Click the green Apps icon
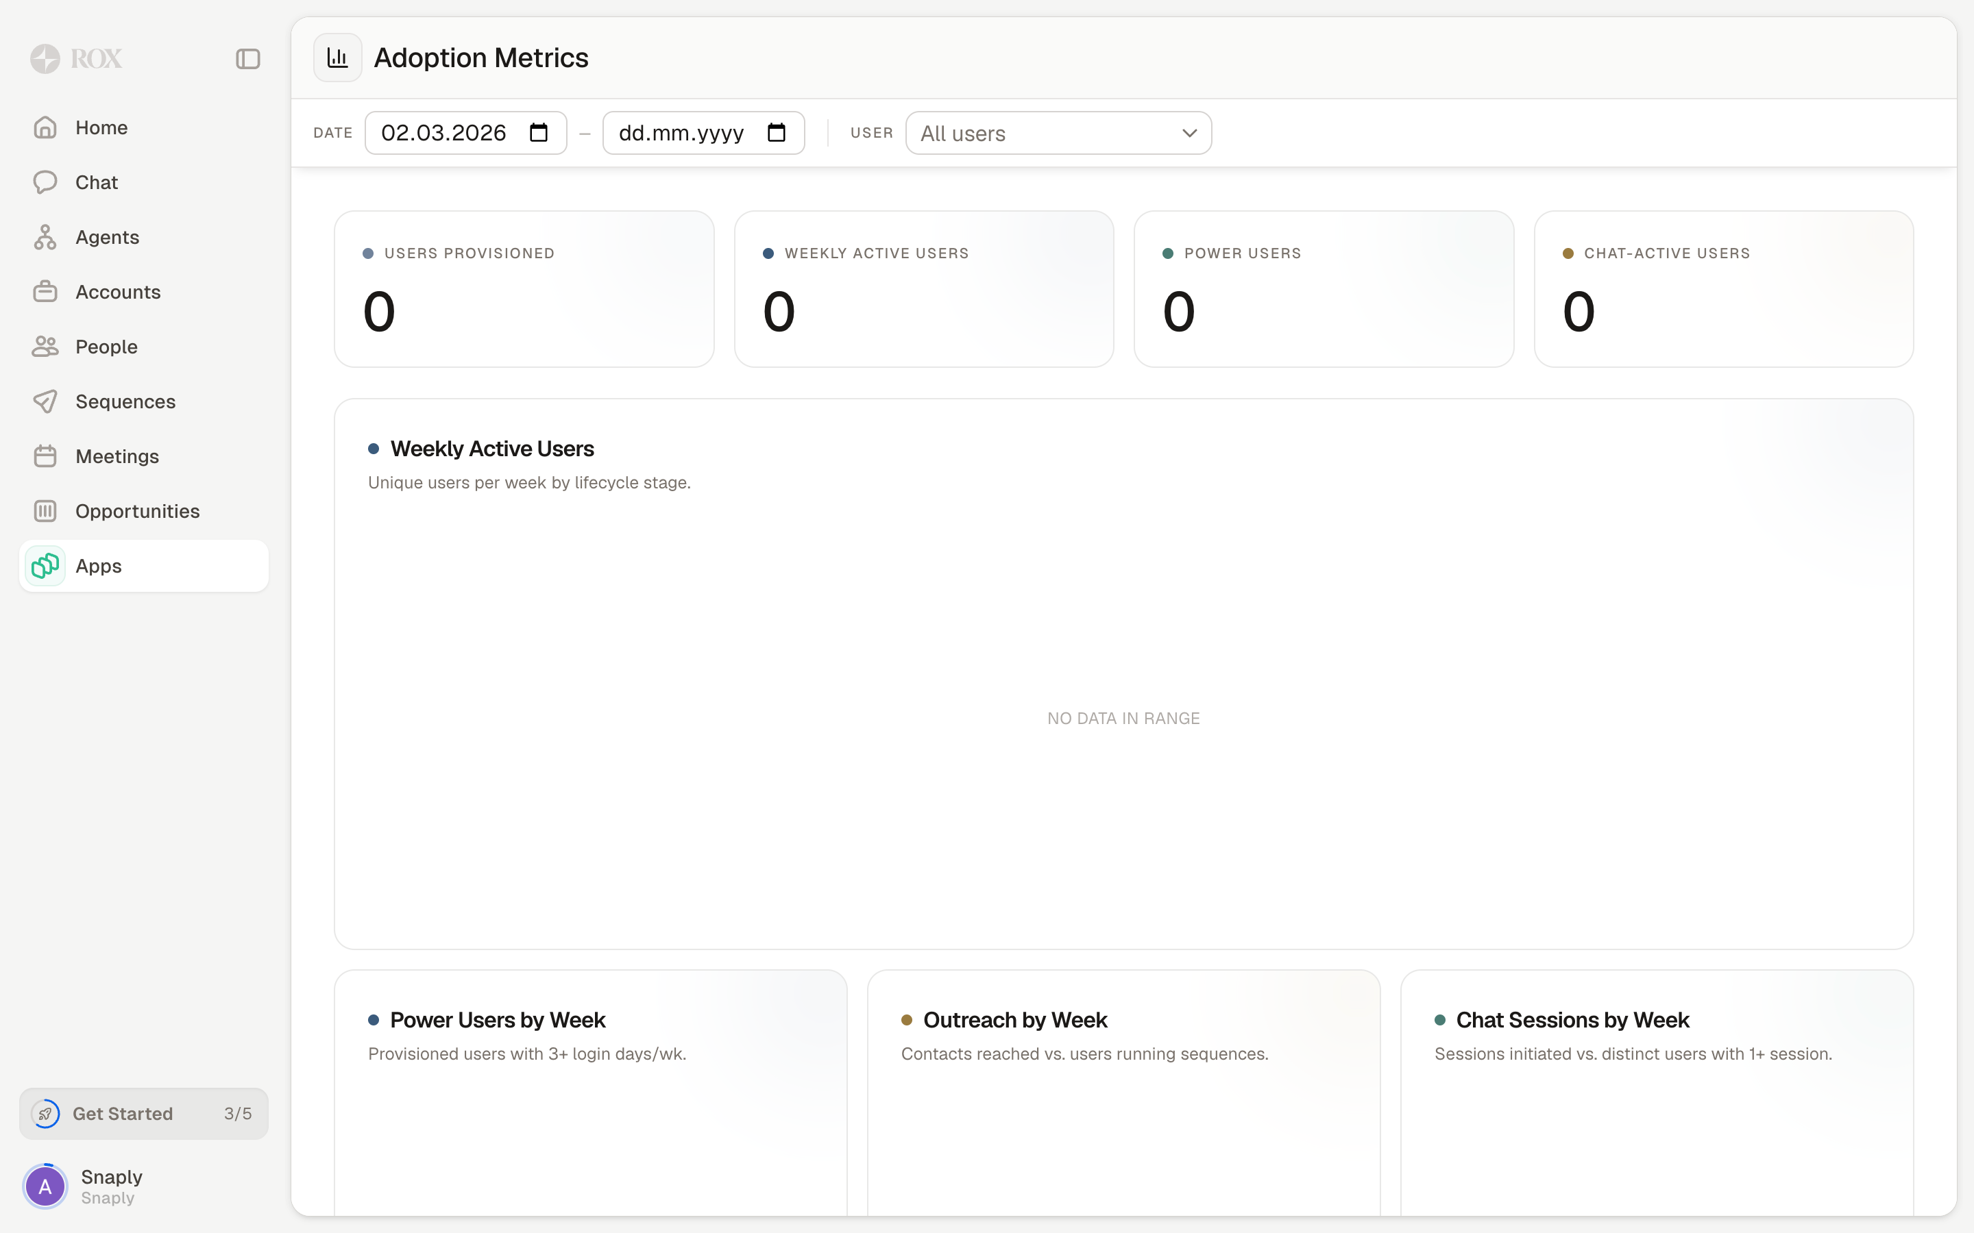1974x1233 pixels. (45, 566)
